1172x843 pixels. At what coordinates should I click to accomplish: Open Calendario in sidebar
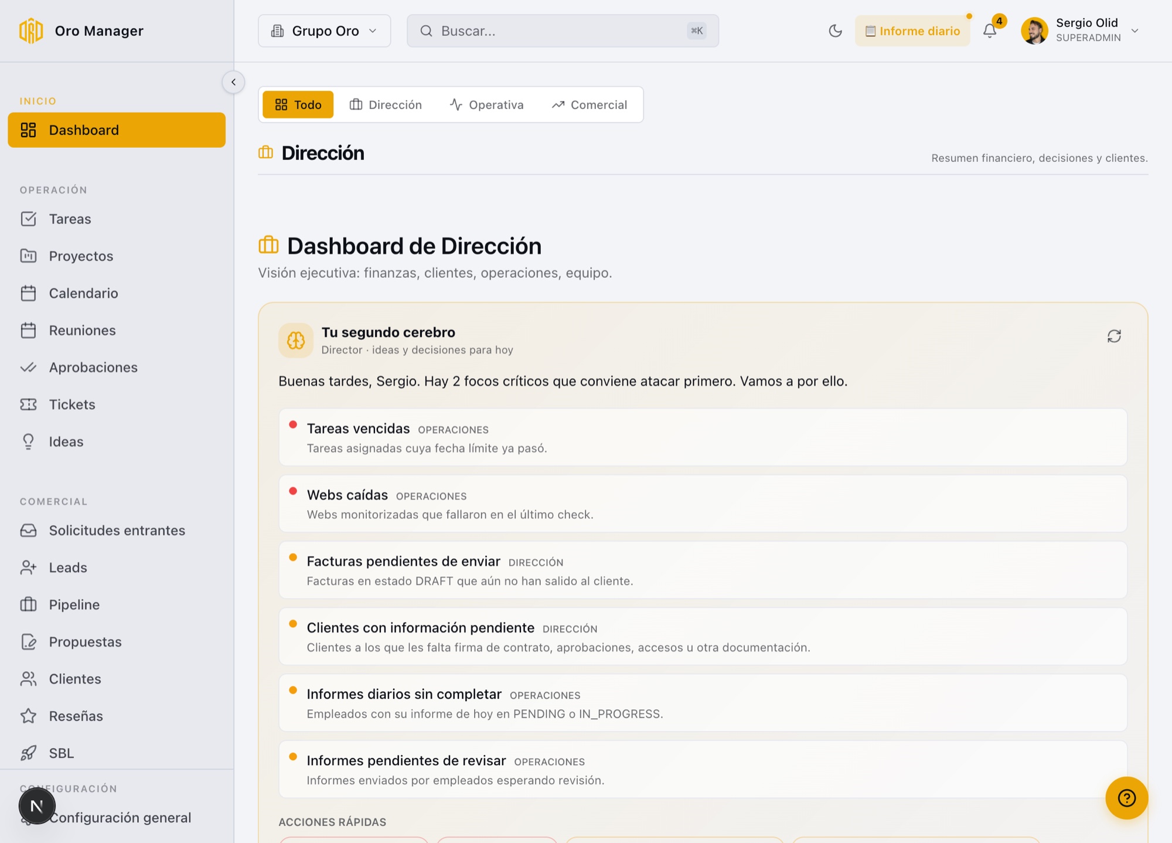coord(117,293)
